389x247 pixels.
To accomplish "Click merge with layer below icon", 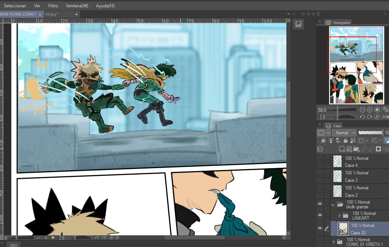I will pyautogui.click(x=371, y=149).
